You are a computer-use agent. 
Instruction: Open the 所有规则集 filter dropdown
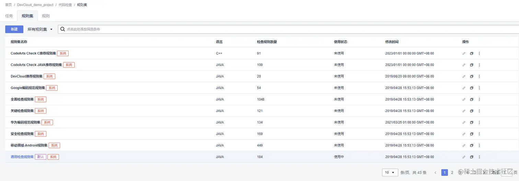(40, 29)
